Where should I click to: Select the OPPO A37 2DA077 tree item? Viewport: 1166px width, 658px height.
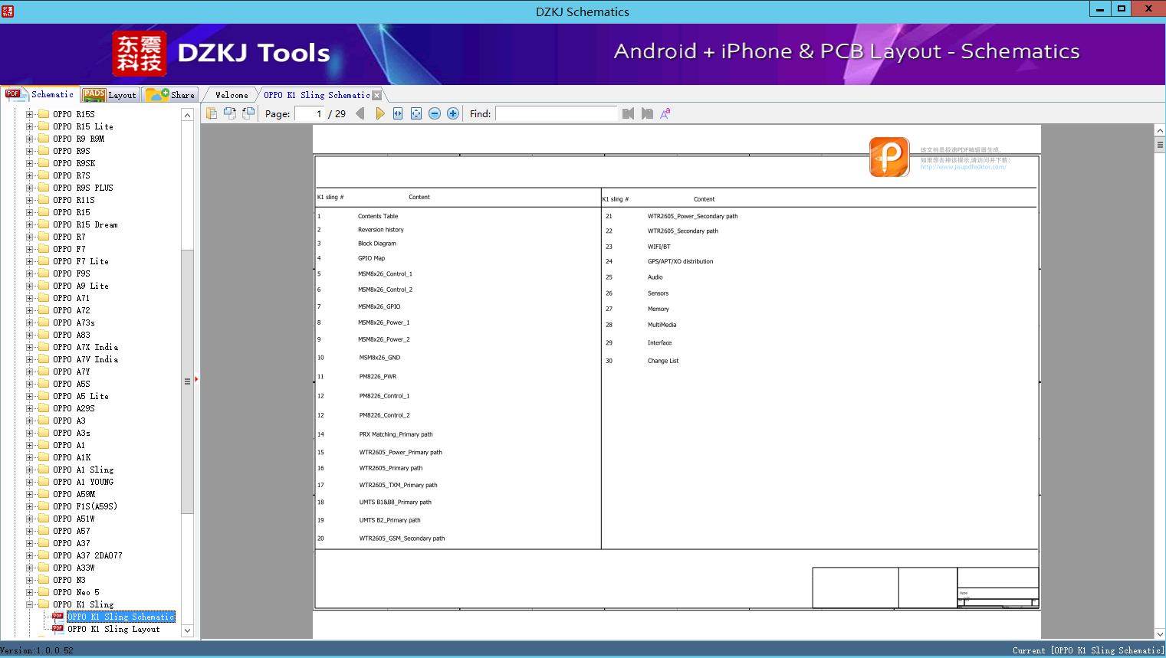[87, 555]
